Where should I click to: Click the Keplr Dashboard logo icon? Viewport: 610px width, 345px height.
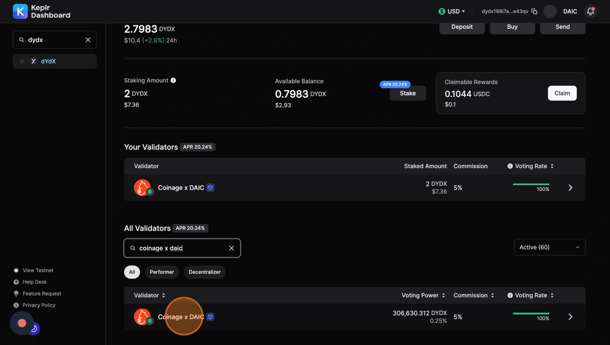coord(20,11)
